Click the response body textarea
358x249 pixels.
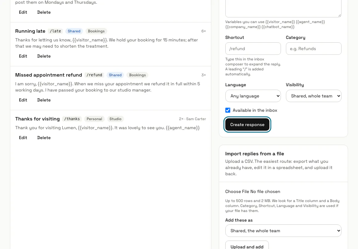click(x=283, y=8)
